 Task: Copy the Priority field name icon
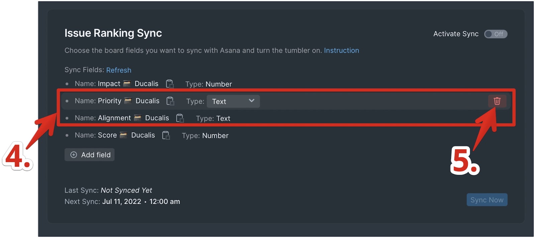[171, 101]
